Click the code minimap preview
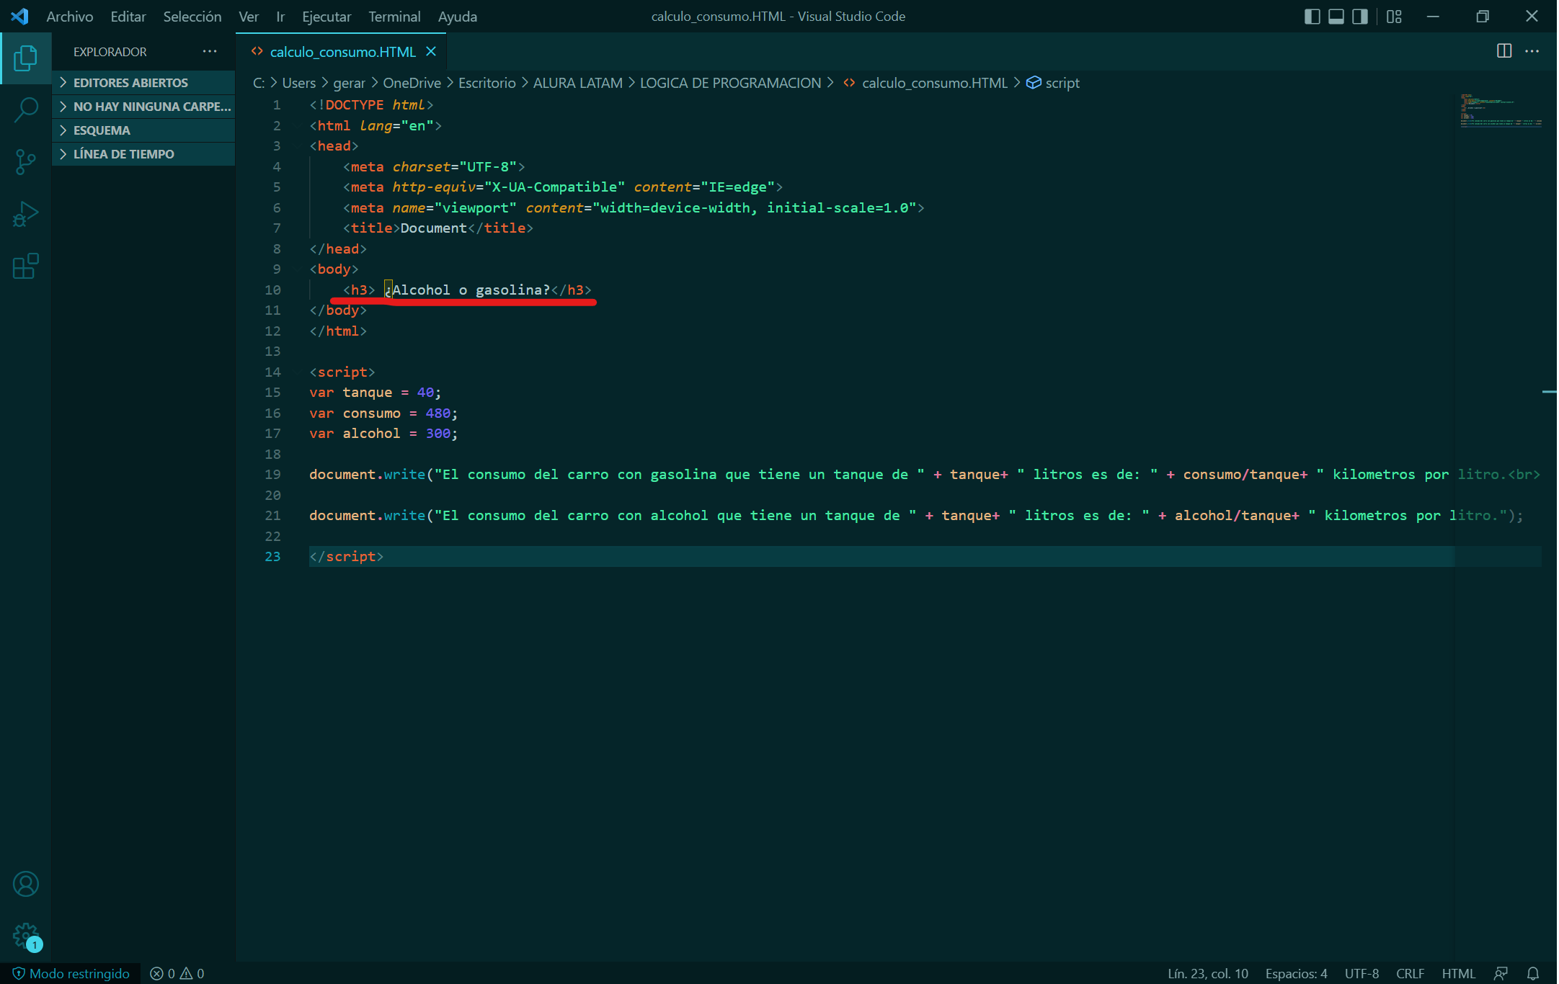1559x984 pixels. 1501,110
